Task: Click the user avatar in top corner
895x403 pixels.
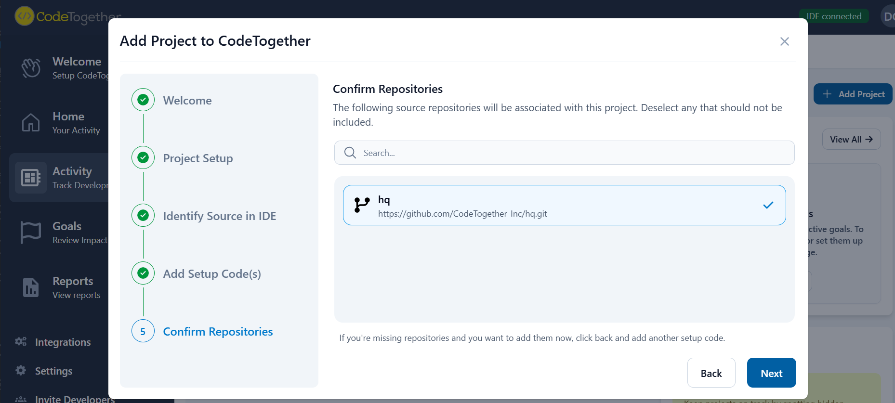Action: [x=888, y=16]
